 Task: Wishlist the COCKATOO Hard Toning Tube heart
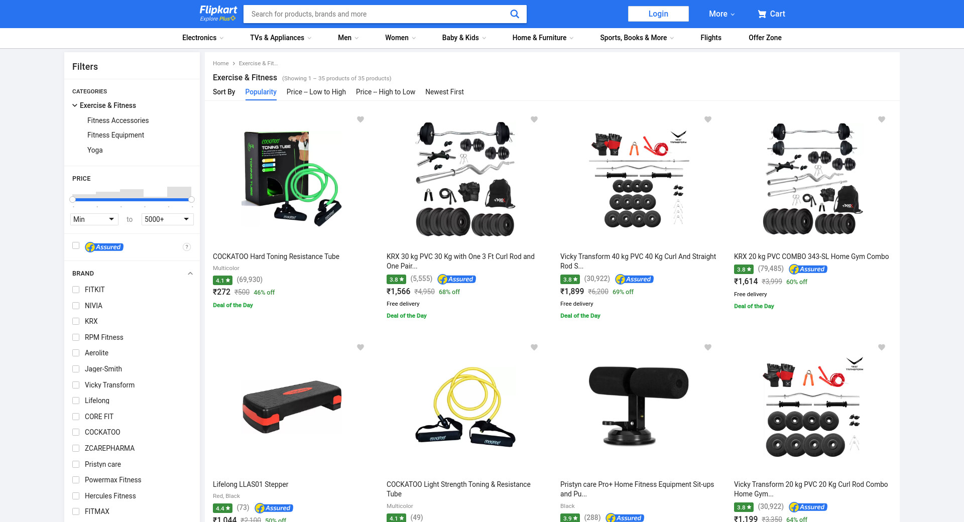point(360,119)
